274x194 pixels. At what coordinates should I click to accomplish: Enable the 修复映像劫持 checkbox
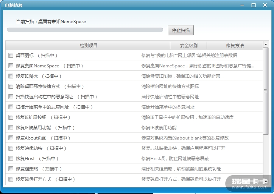click(x=11, y=148)
